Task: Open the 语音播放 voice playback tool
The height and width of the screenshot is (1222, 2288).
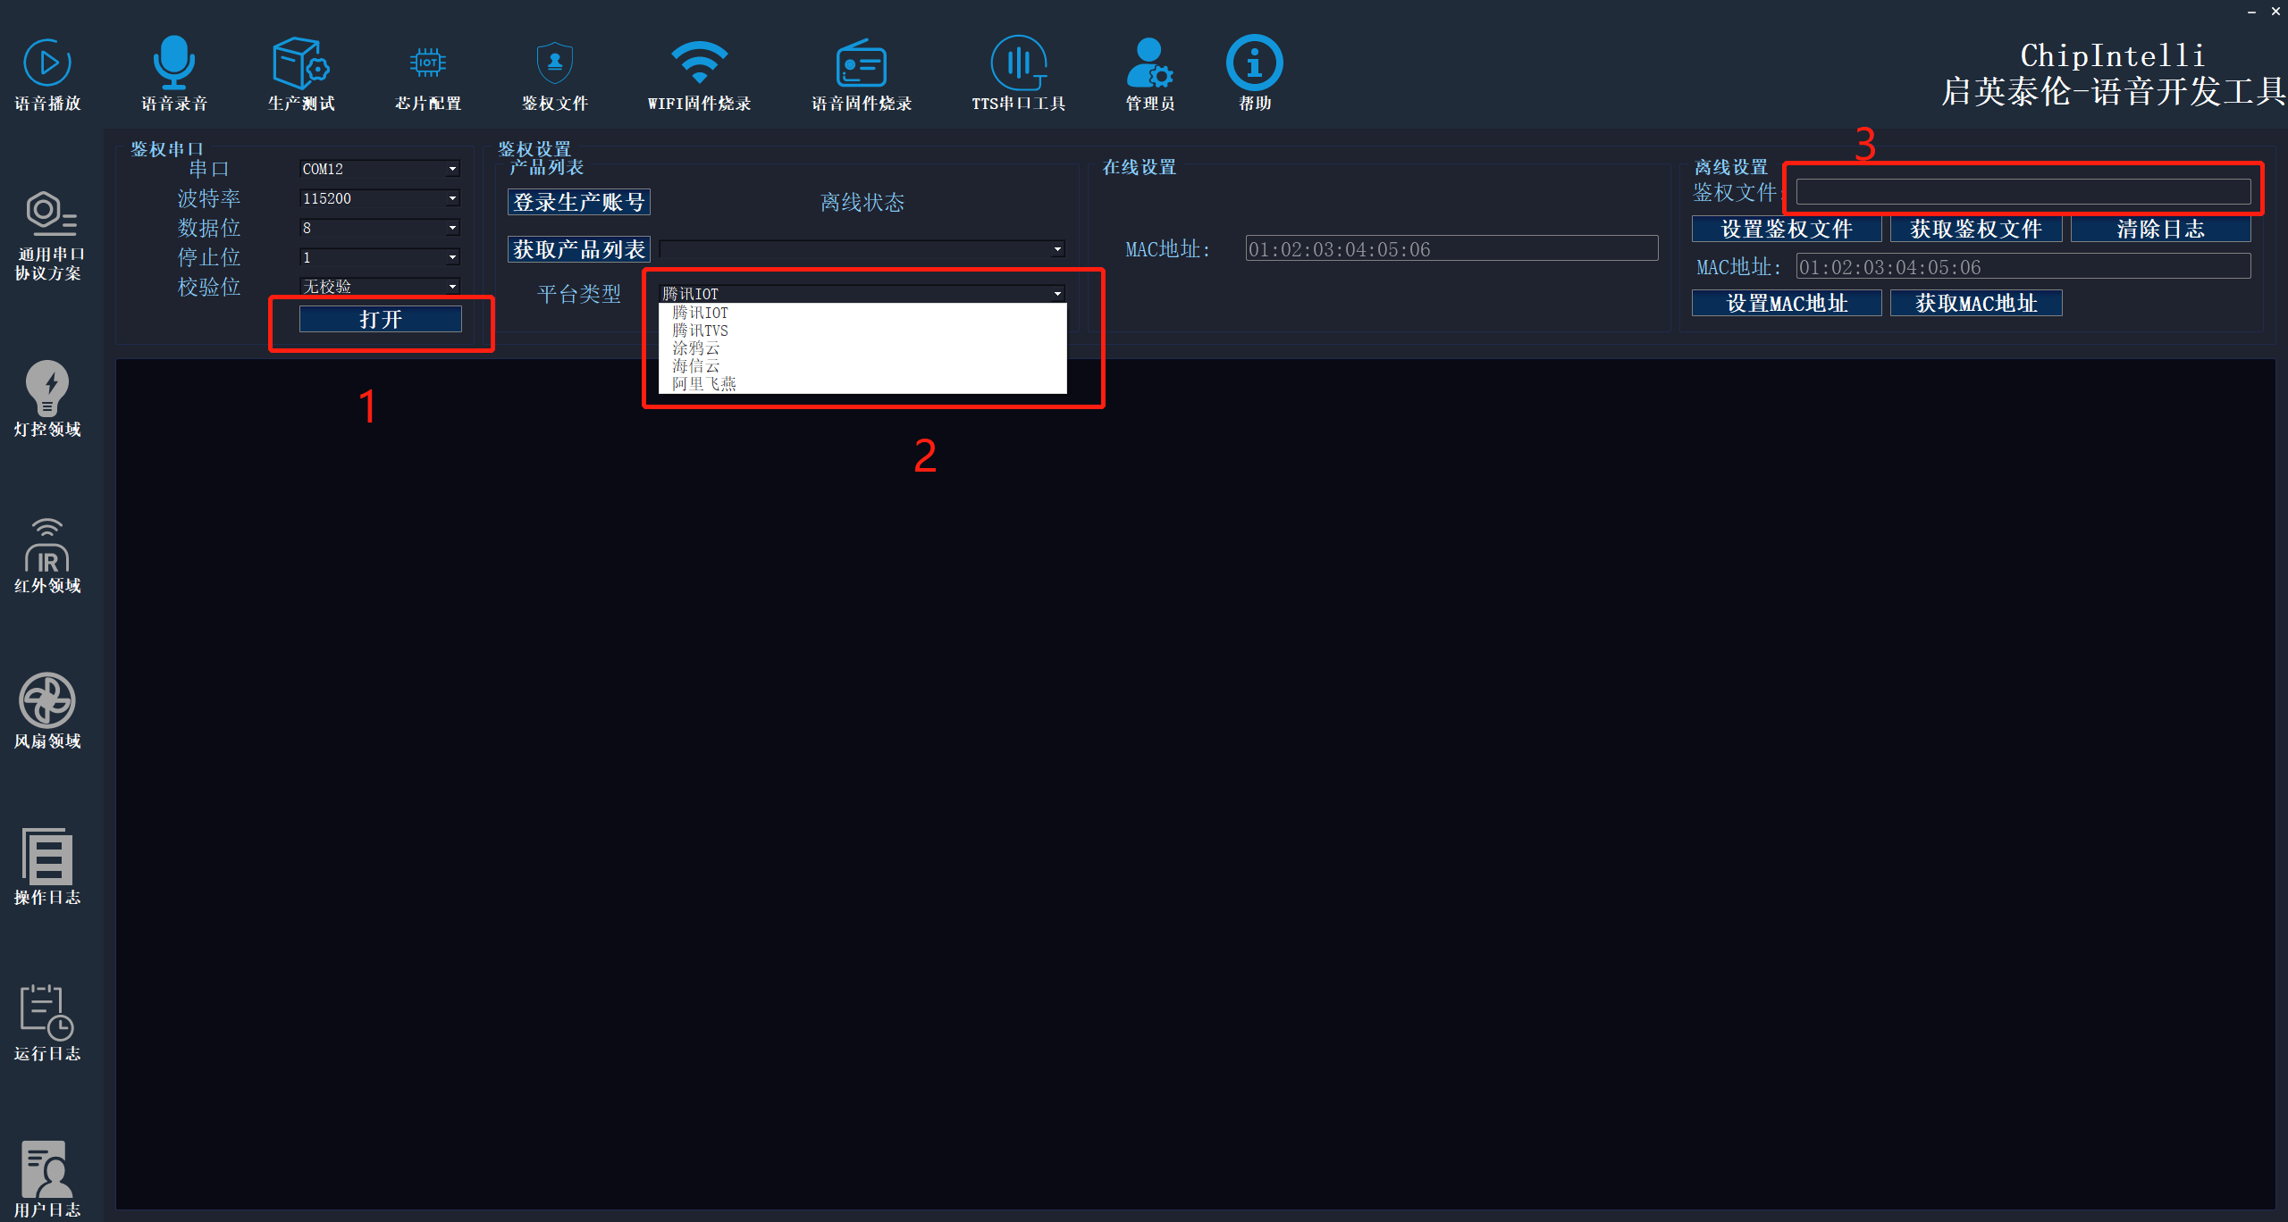Action: 47,74
